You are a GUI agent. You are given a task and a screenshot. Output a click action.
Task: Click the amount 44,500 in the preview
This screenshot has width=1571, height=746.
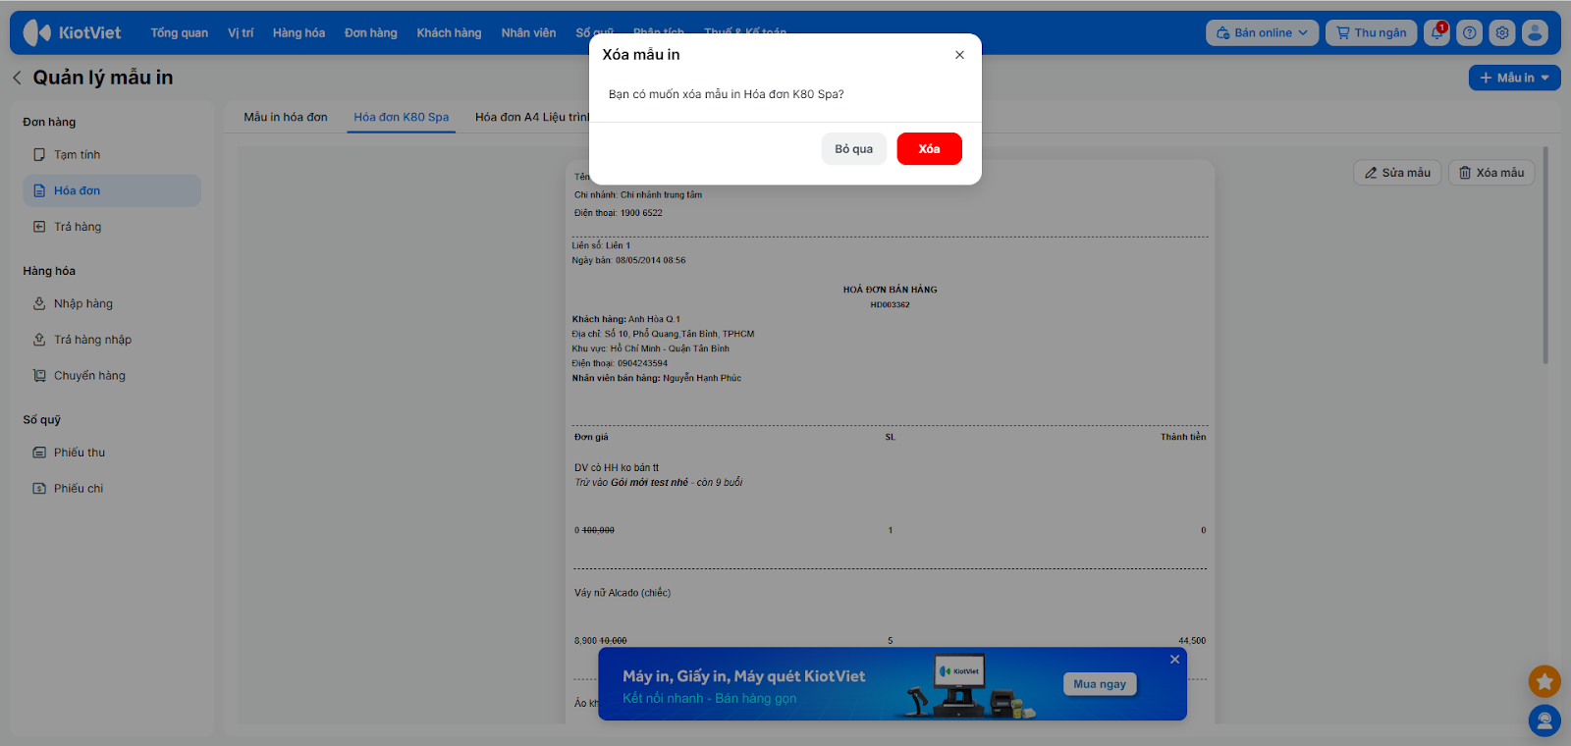[1192, 641]
